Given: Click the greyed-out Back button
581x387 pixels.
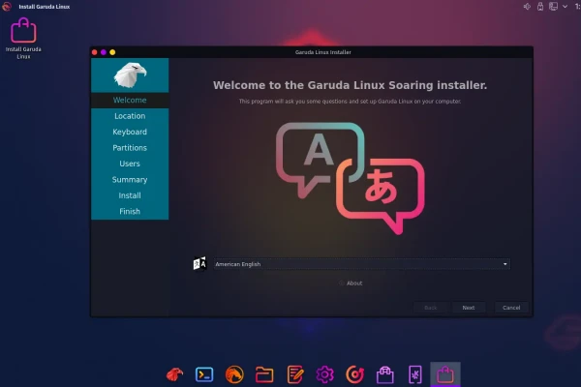Looking at the screenshot, I should (x=431, y=308).
